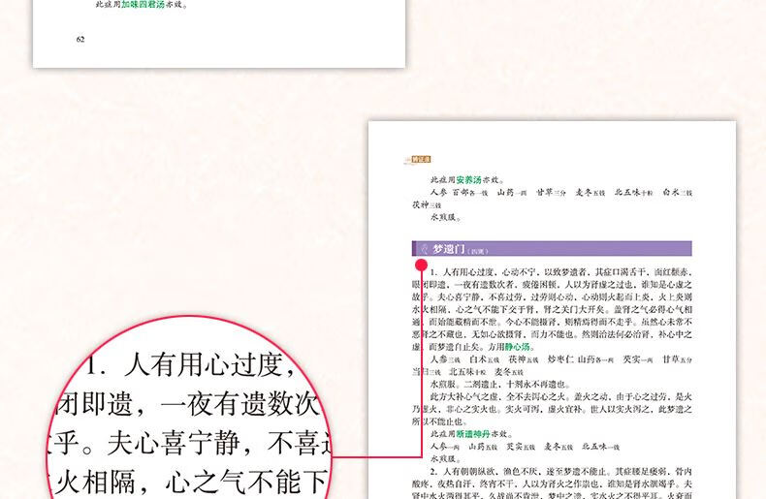This screenshot has height=499, width=766.
Task: Click page number 62
Action: click(x=80, y=39)
